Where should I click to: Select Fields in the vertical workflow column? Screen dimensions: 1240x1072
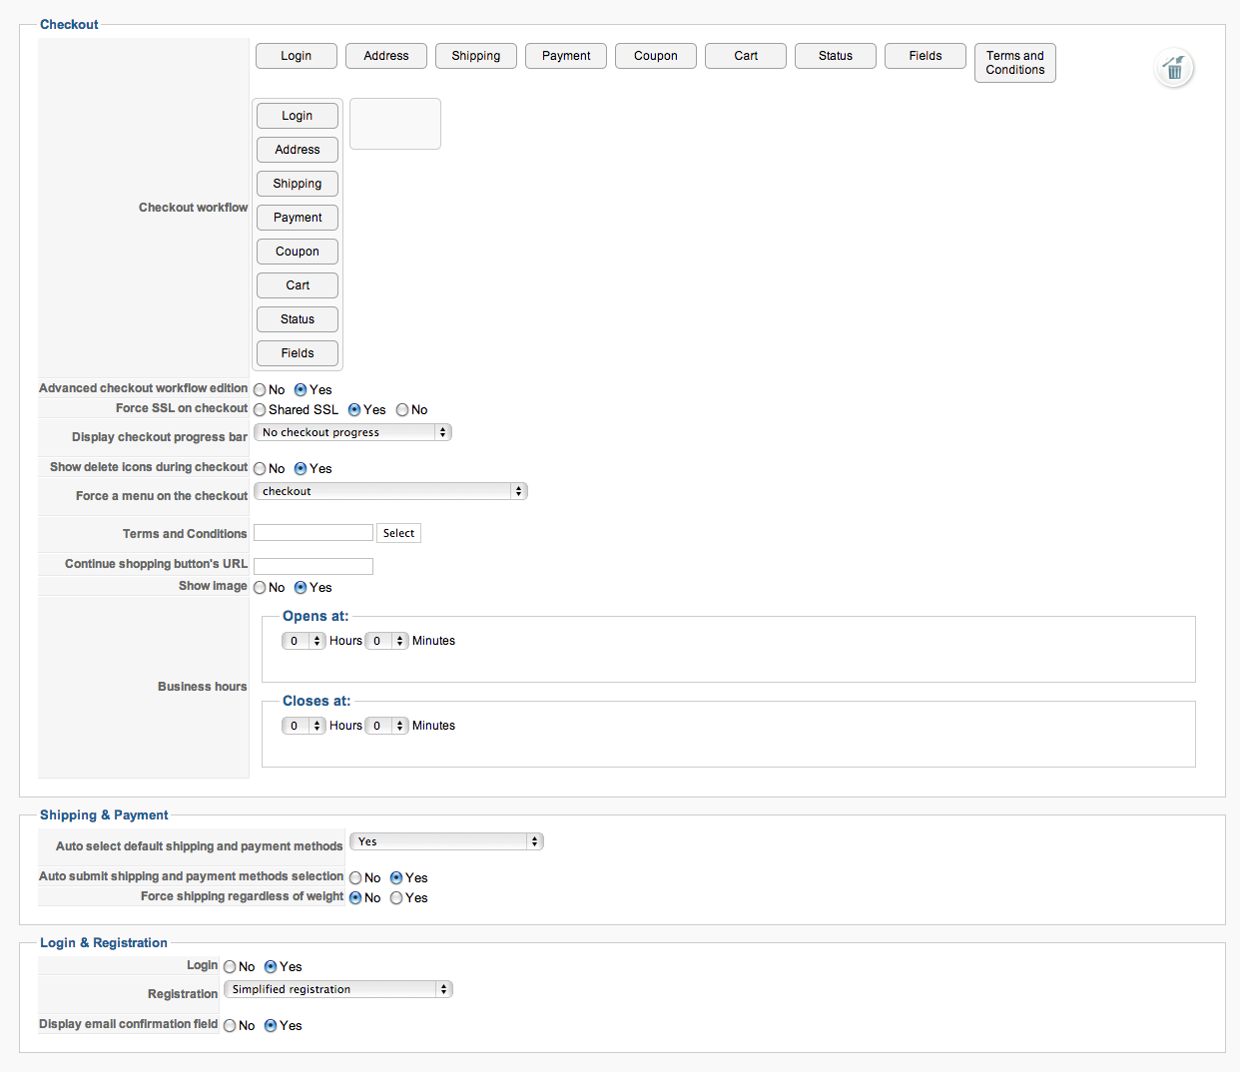(x=298, y=353)
